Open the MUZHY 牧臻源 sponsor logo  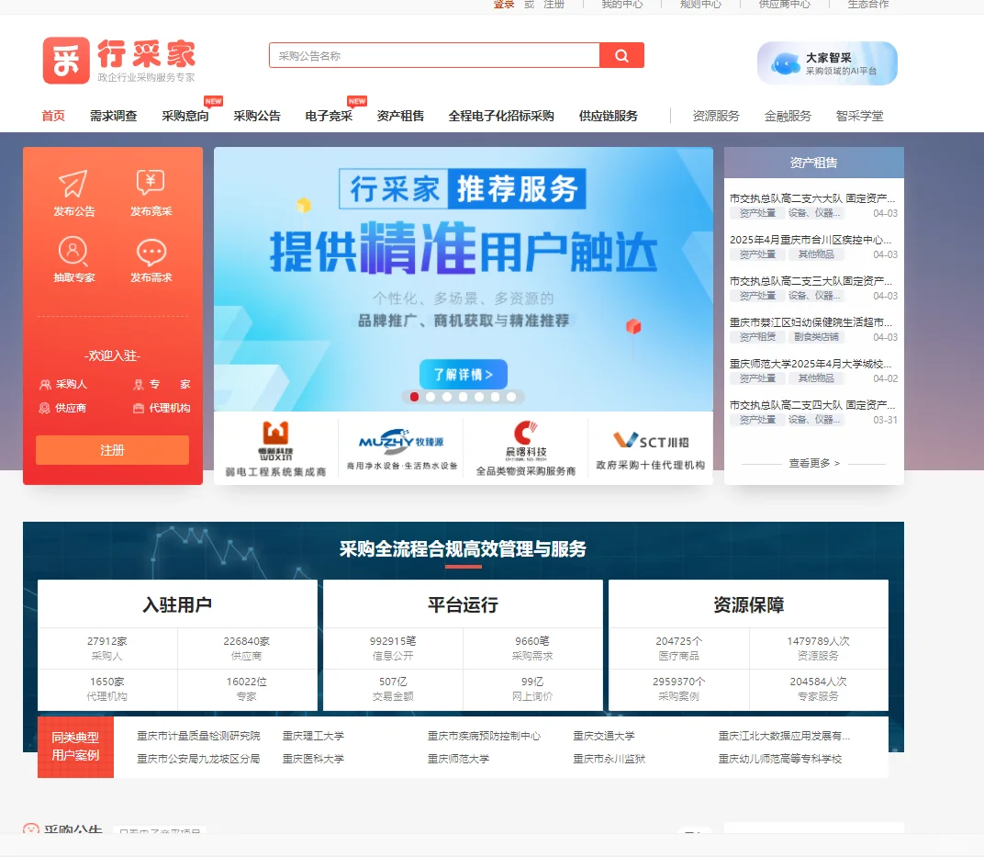point(401,448)
